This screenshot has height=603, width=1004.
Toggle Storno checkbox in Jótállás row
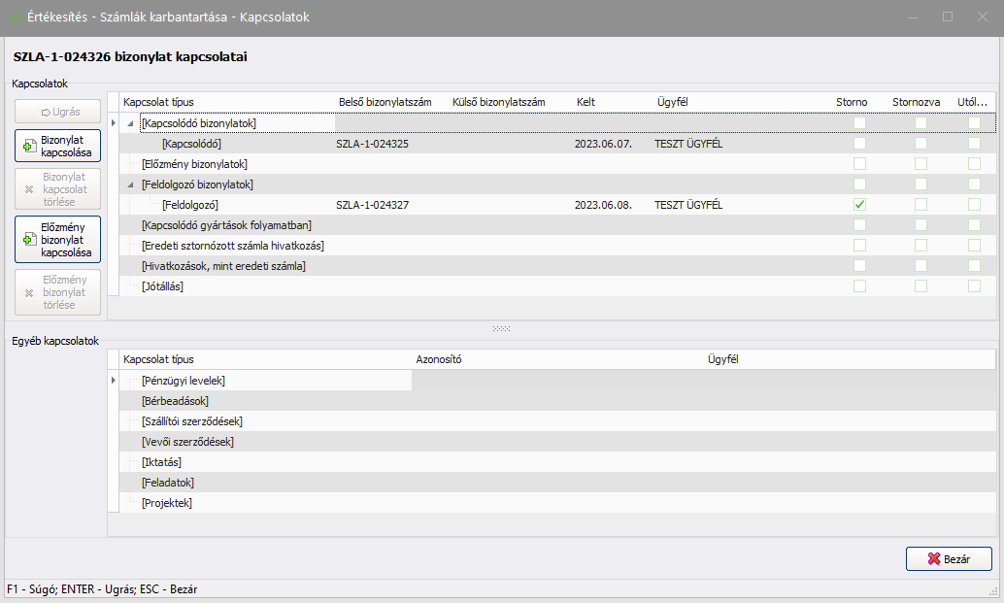coord(859,286)
